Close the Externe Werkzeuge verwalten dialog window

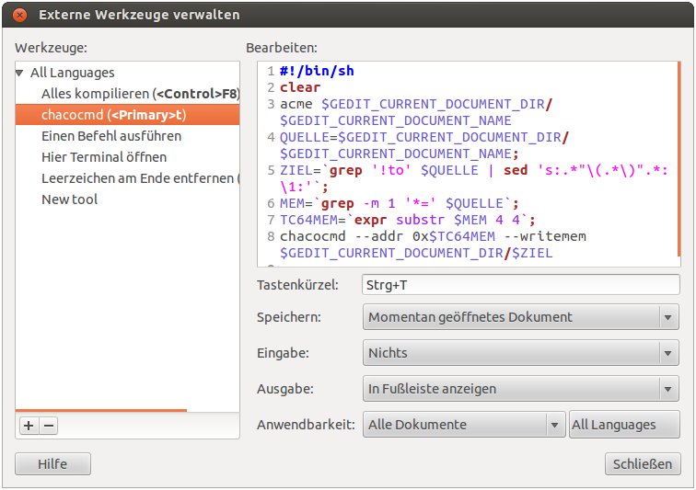(x=20, y=15)
